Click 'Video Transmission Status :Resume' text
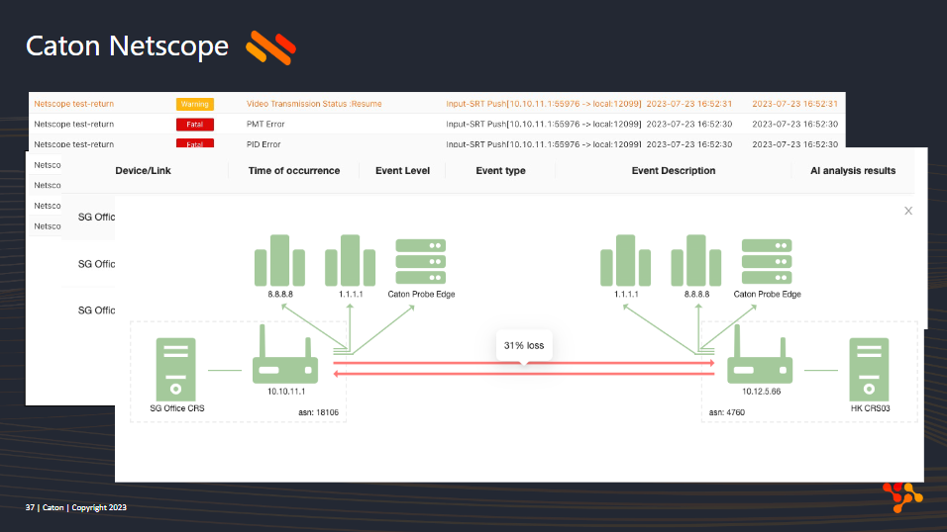 coord(314,104)
